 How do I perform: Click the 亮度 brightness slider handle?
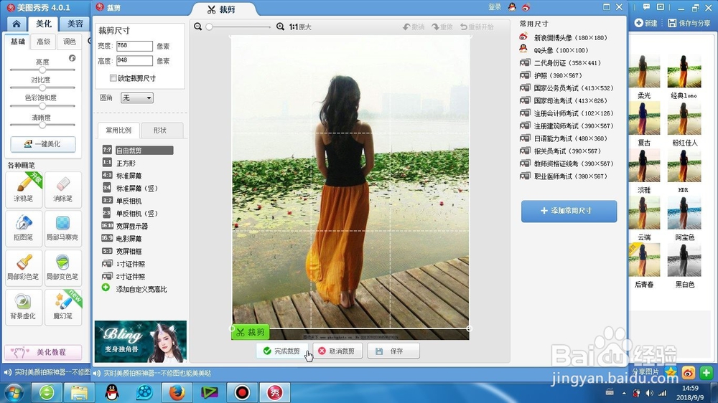click(x=42, y=70)
